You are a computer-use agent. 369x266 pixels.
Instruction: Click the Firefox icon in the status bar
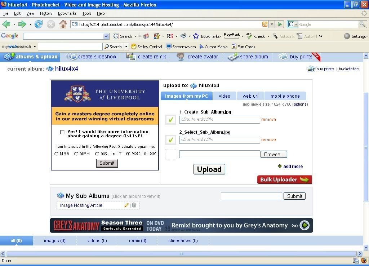click(364, 261)
